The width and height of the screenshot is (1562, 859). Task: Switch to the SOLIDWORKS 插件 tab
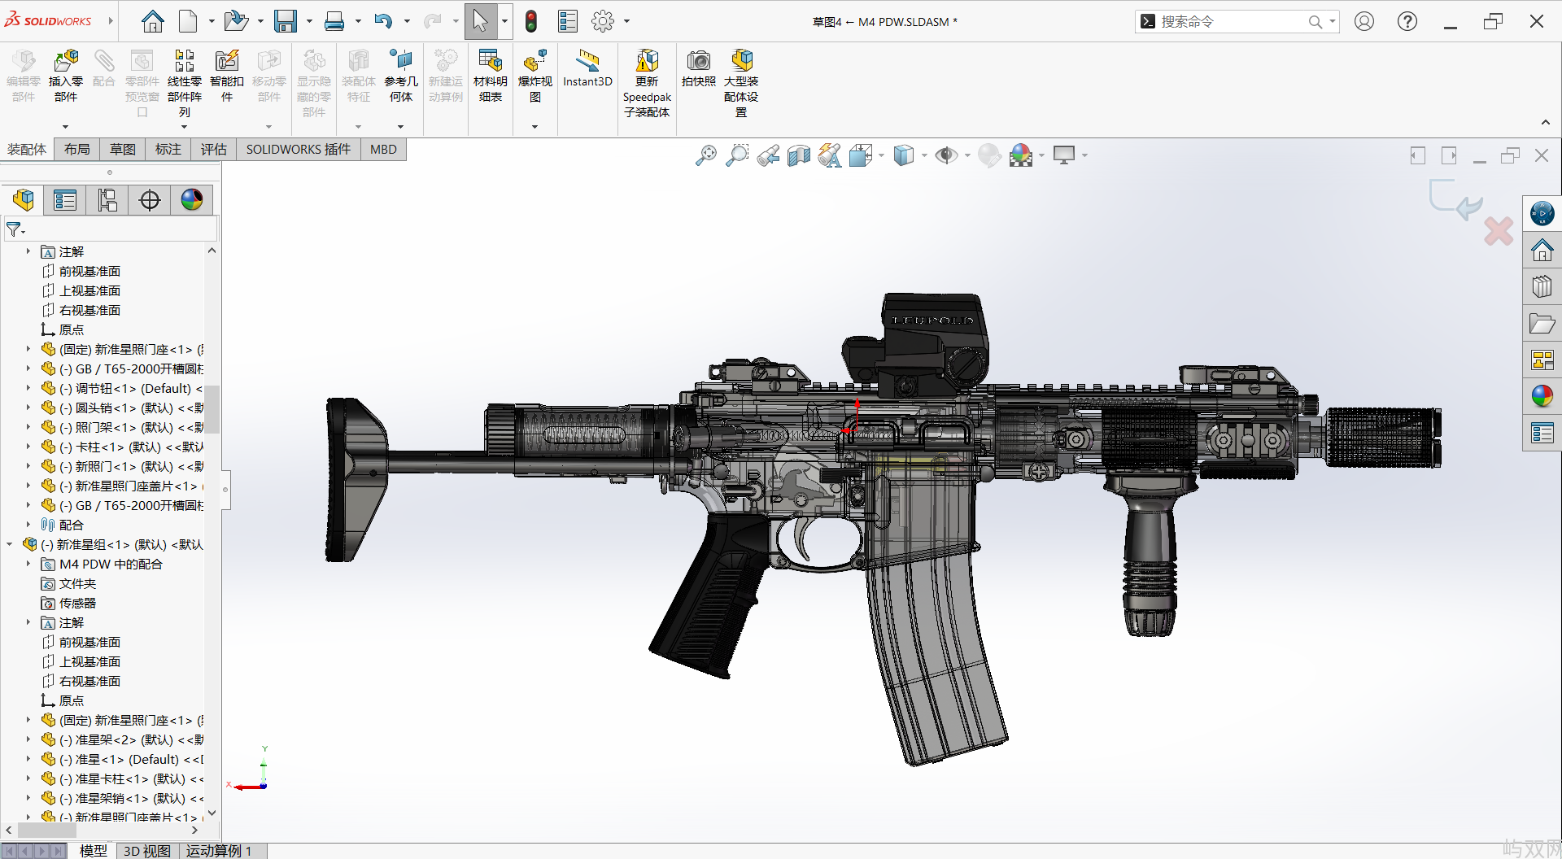click(298, 150)
